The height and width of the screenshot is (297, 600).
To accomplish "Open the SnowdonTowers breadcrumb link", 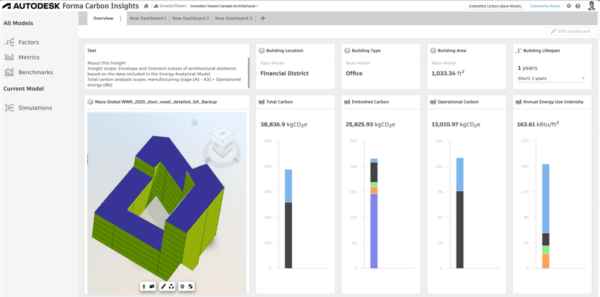I will pyautogui.click(x=170, y=6).
